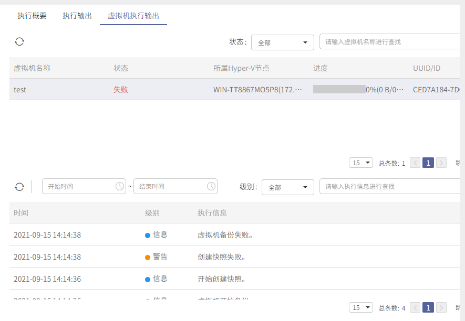Click the 2021-09-15 14:14:36 timestamp

(47, 279)
